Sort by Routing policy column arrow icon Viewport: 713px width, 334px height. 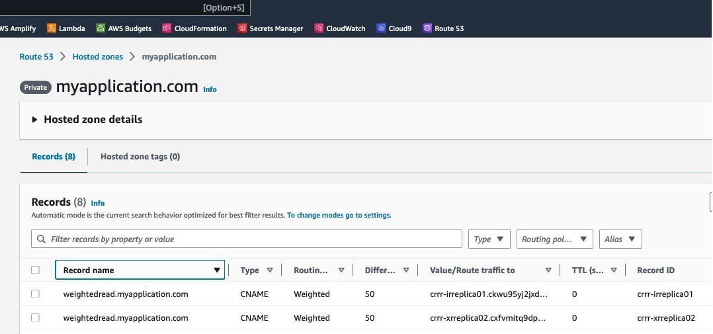coord(341,270)
